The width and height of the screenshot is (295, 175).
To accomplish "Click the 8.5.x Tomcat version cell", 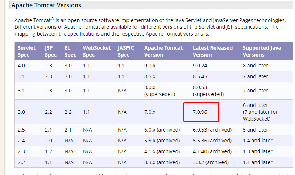I will [x=150, y=76].
